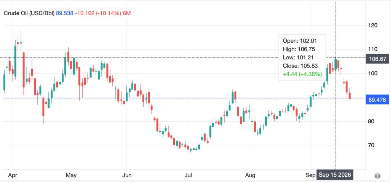Open chart settings gear icon

377,176
